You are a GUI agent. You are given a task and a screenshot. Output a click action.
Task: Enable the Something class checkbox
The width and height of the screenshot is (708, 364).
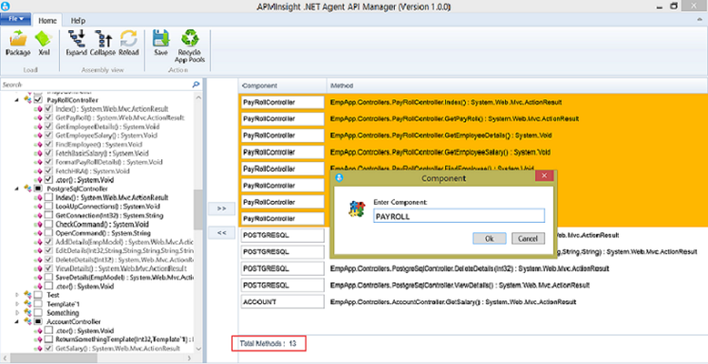pos(38,313)
